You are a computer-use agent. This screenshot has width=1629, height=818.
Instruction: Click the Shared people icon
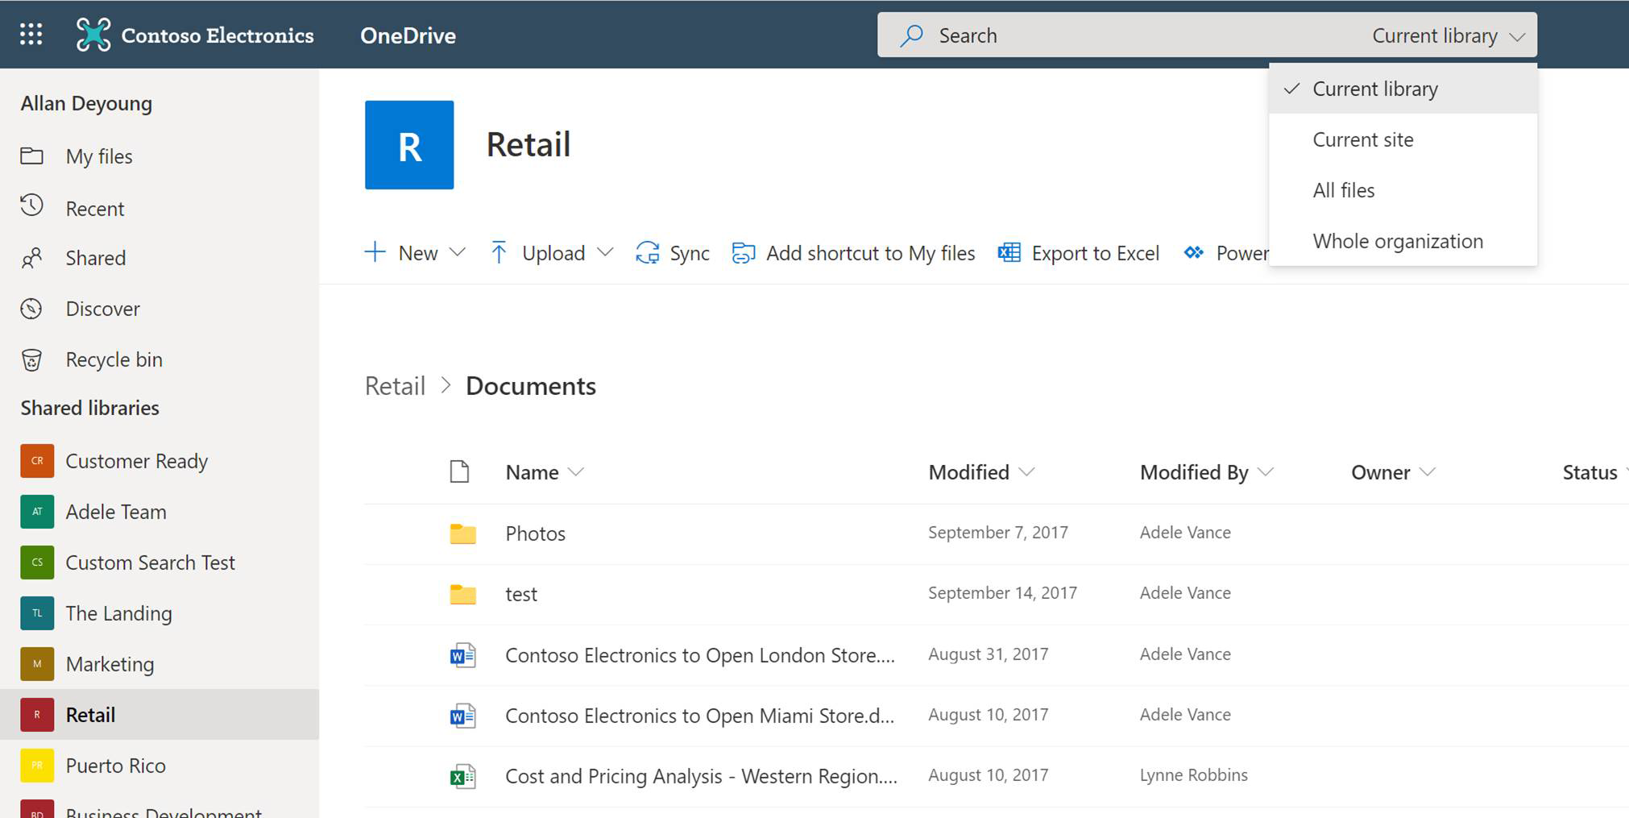coord(31,258)
